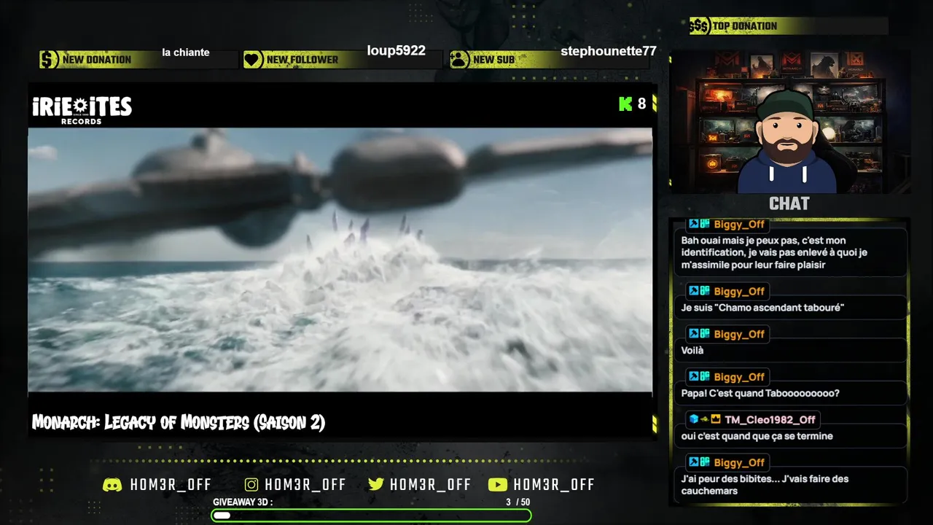The image size is (933, 525).
Task: Click chat message "Papa! C'est quand Tabooooooooo?"
Action: point(760,393)
